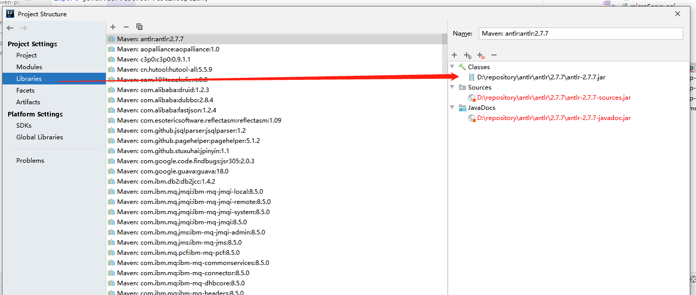Select the antlr-2.7.7-sources.jar path
Screen dimensions: 696x295
tap(554, 97)
